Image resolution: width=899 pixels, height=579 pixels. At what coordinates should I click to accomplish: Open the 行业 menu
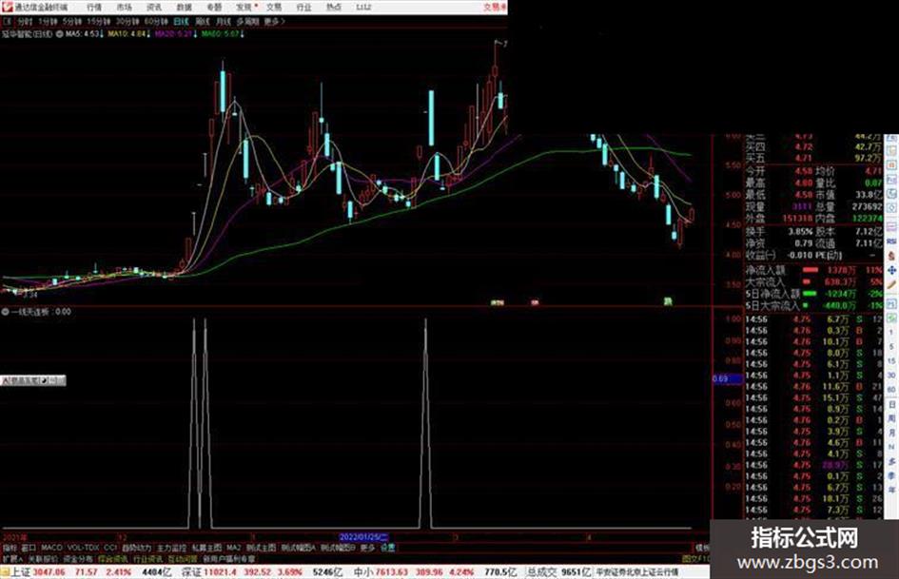[303, 7]
